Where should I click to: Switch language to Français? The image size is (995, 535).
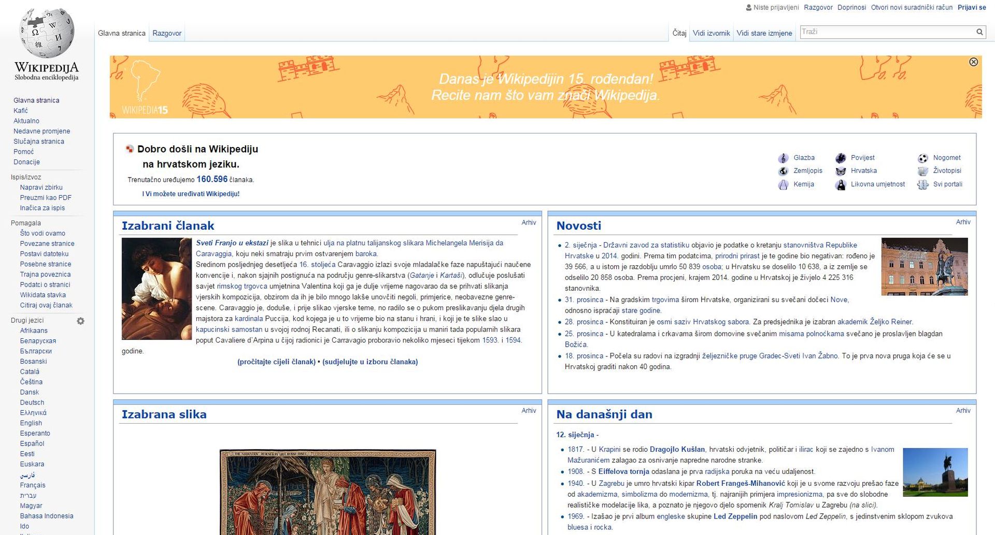pyautogui.click(x=33, y=485)
